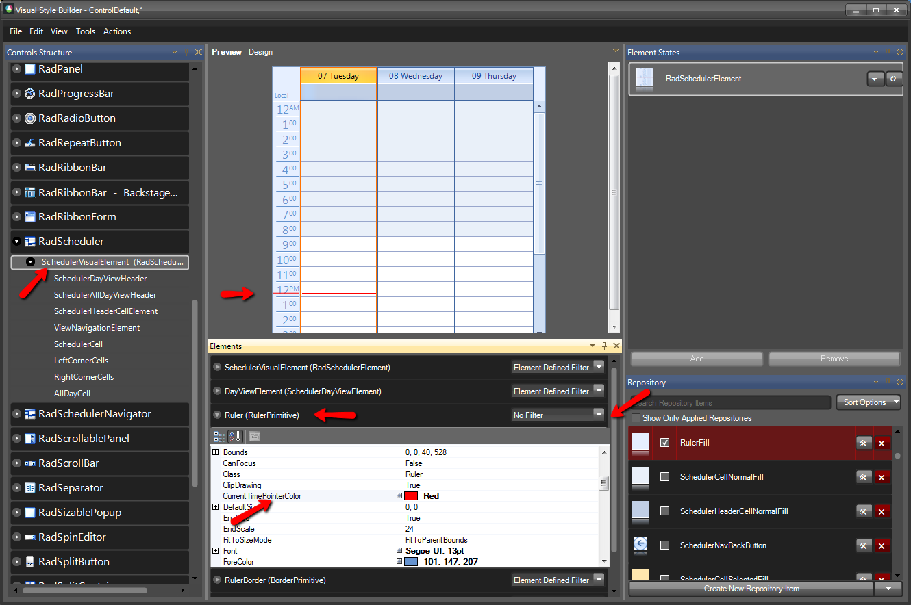Switch to the Preview tab
The image size is (911, 605).
(227, 52)
